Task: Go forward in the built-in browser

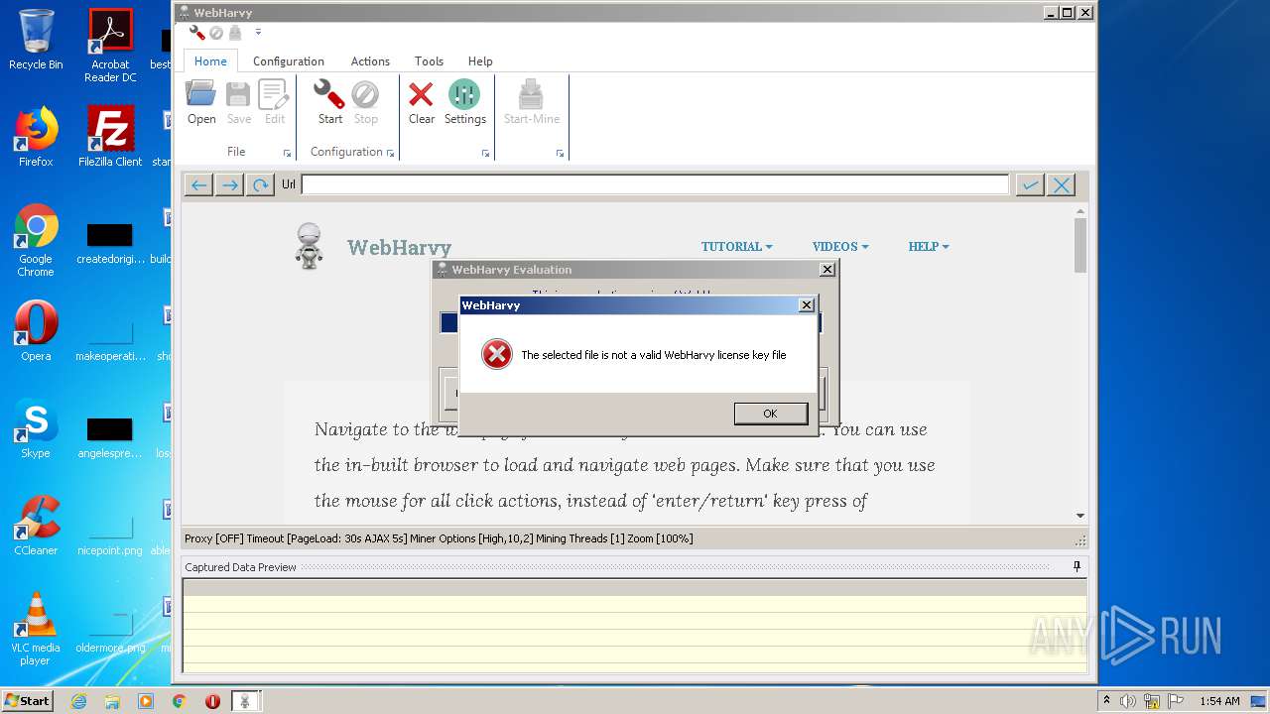Action: (x=229, y=184)
